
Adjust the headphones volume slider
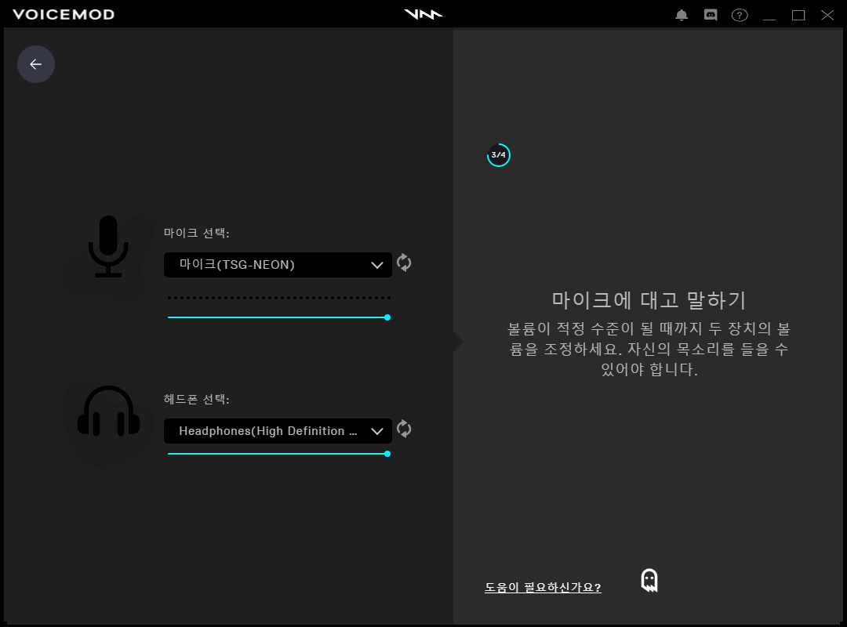click(x=278, y=454)
